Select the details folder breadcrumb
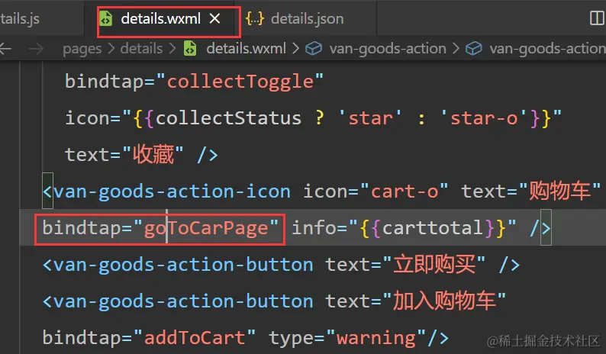This screenshot has width=606, height=354. click(x=141, y=49)
